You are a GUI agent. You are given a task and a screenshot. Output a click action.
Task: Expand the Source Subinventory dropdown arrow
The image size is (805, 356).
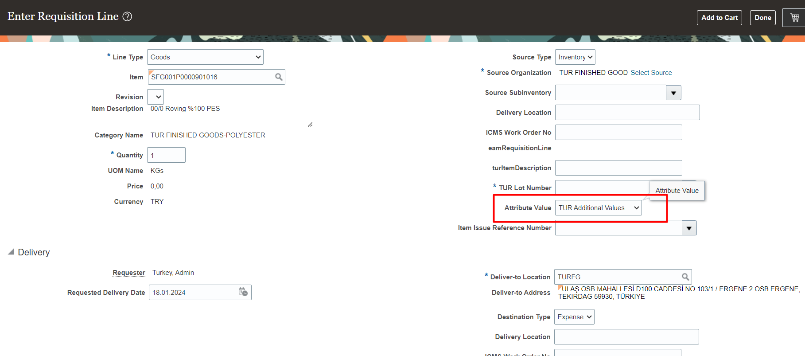click(673, 93)
